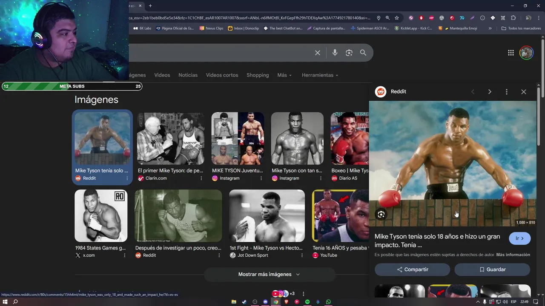
Task: Open options for the Reddit 'Después de investigar' result
Action: coord(219,255)
